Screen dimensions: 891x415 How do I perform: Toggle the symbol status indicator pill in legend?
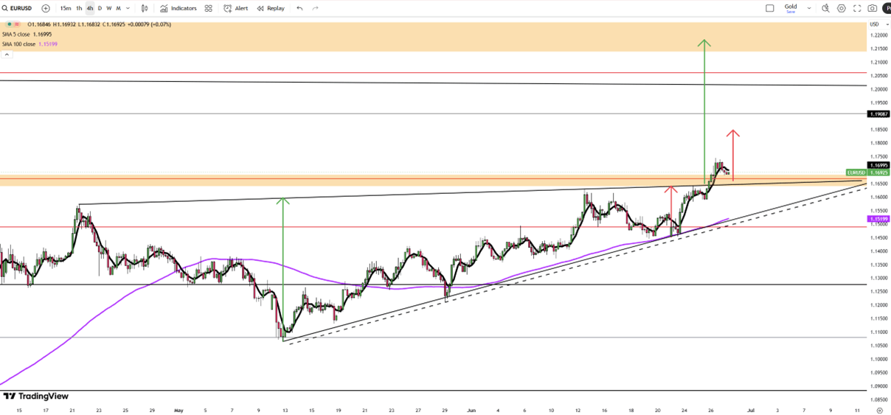pos(10,24)
